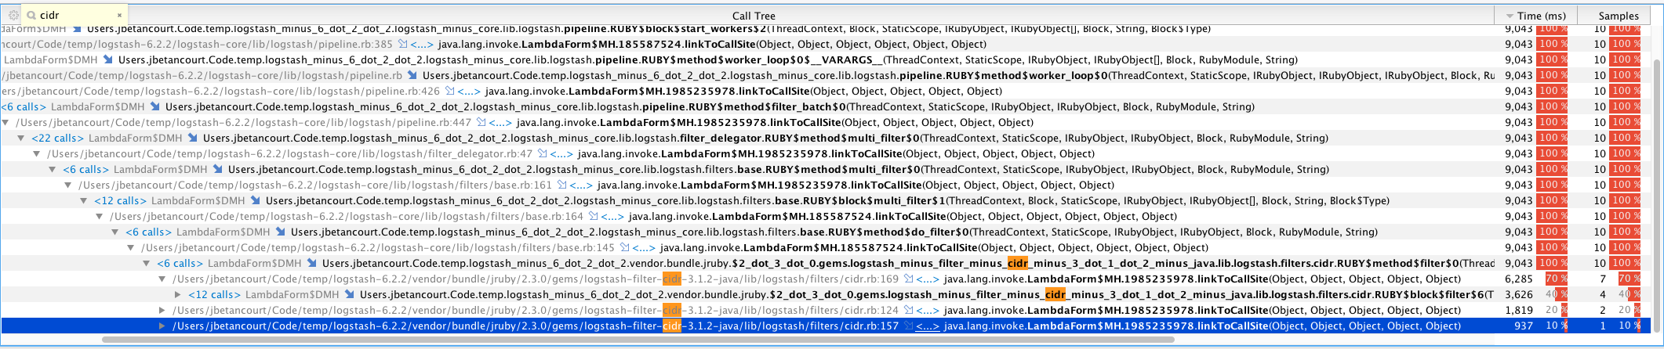
Task: Click '<...>' link after pipeline.rb:385
Action: tap(421, 45)
